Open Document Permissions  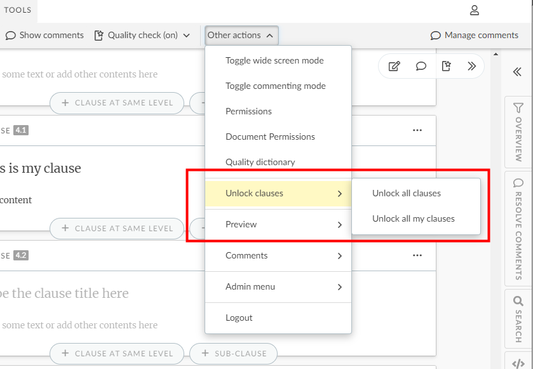pos(278,137)
